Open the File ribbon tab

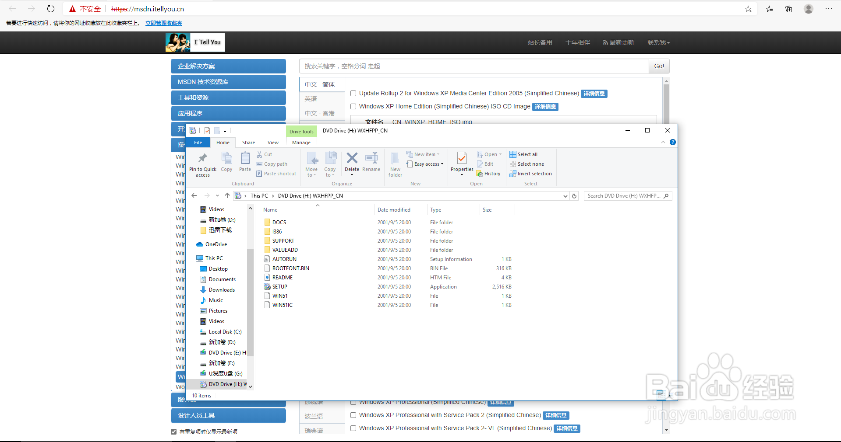click(198, 143)
